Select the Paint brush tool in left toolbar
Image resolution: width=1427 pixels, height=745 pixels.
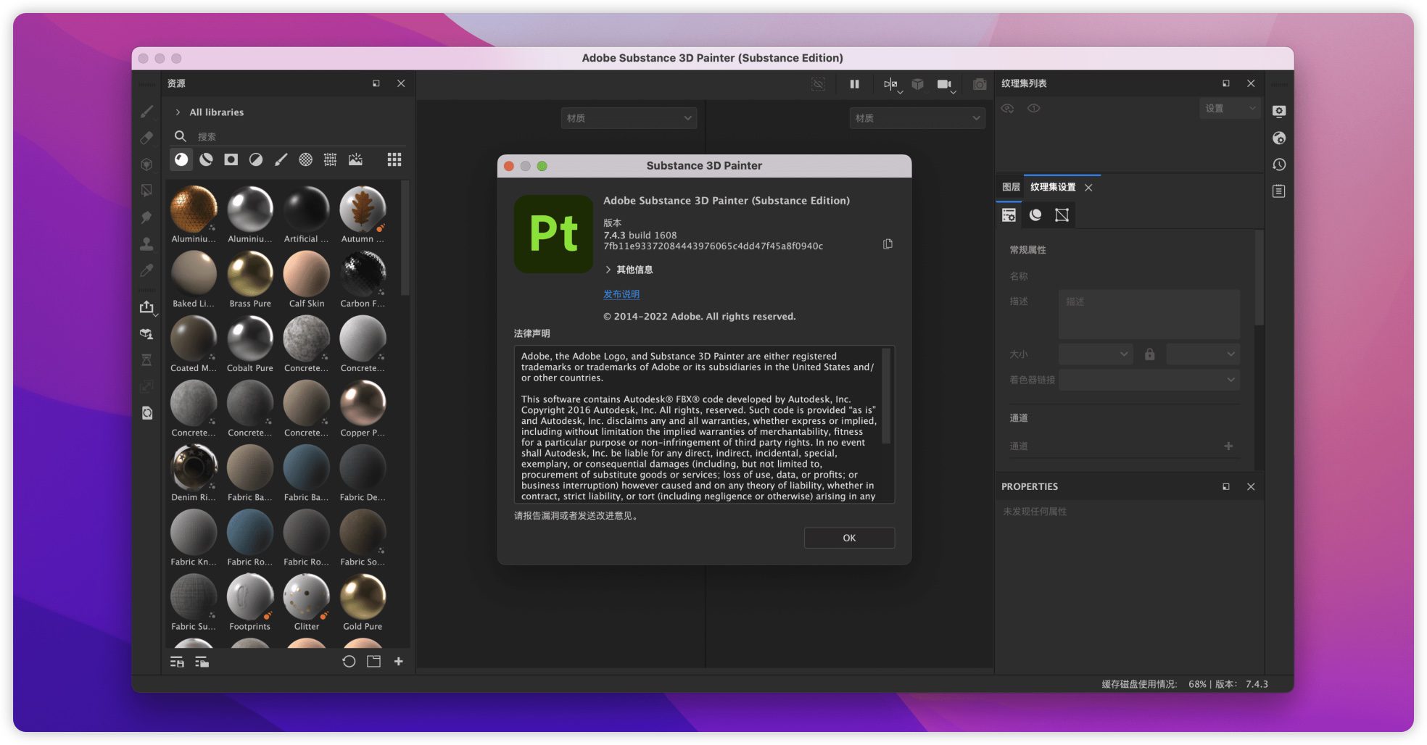click(146, 111)
